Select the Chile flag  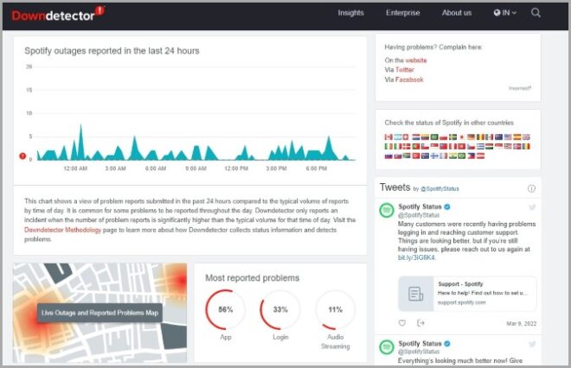point(426,146)
